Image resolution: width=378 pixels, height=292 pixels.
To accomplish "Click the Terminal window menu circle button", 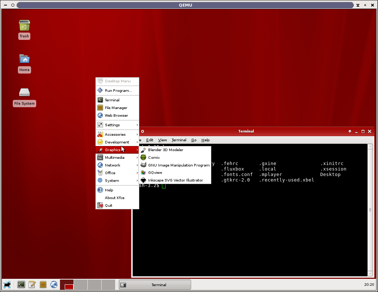I will 143,131.
